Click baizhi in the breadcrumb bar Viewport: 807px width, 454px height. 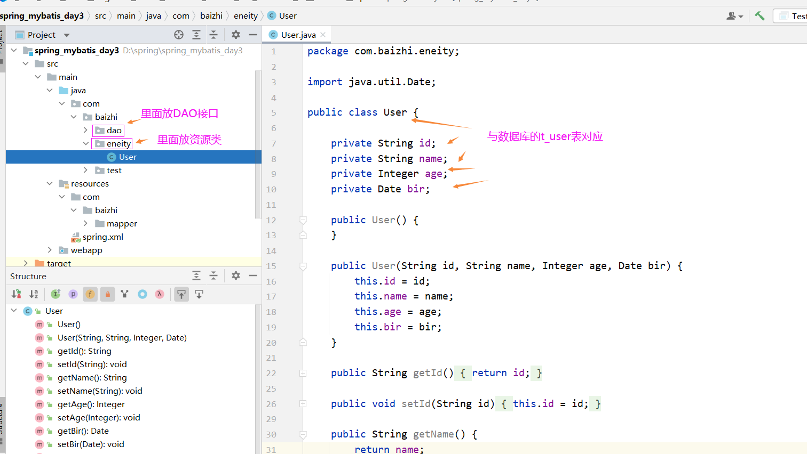(211, 16)
